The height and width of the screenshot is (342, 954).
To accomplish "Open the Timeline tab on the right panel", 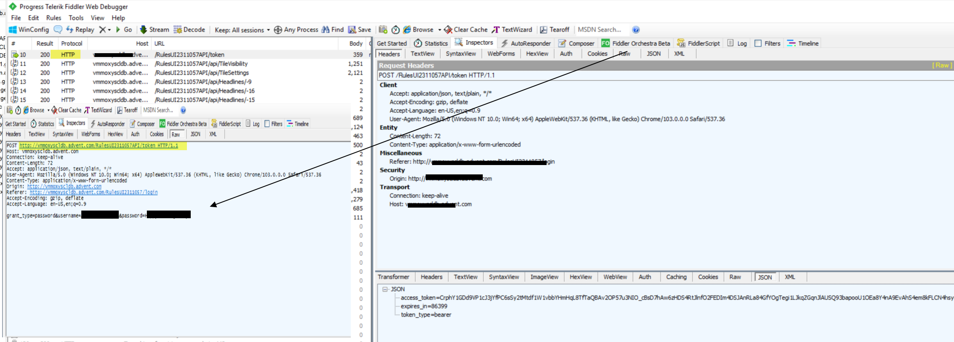I will [803, 43].
